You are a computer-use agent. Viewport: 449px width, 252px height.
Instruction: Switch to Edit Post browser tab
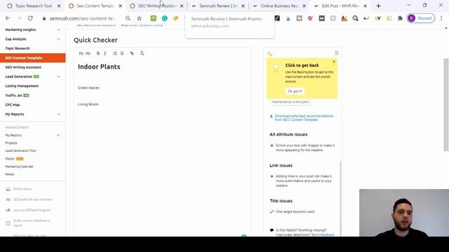click(340, 6)
